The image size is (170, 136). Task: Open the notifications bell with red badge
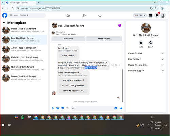[x=157, y=15]
